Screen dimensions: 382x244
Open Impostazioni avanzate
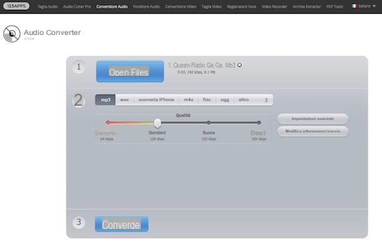click(312, 119)
